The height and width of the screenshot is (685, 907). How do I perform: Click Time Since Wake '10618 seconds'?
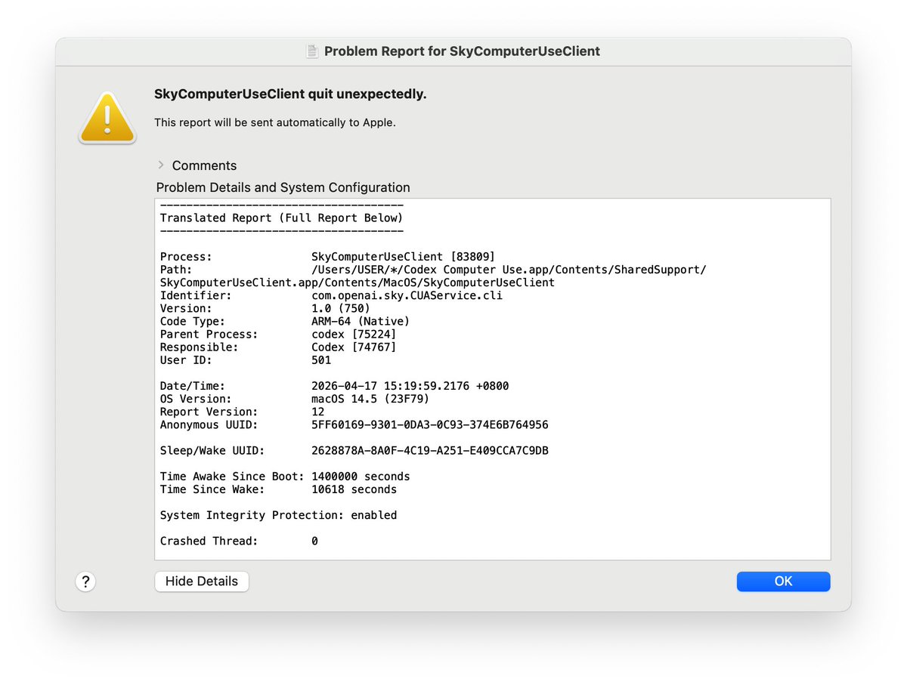coord(354,489)
